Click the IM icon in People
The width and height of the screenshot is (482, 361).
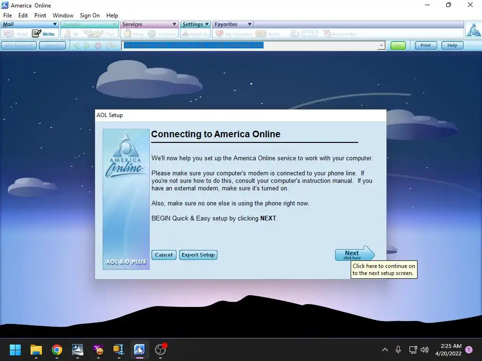click(67, 34)
